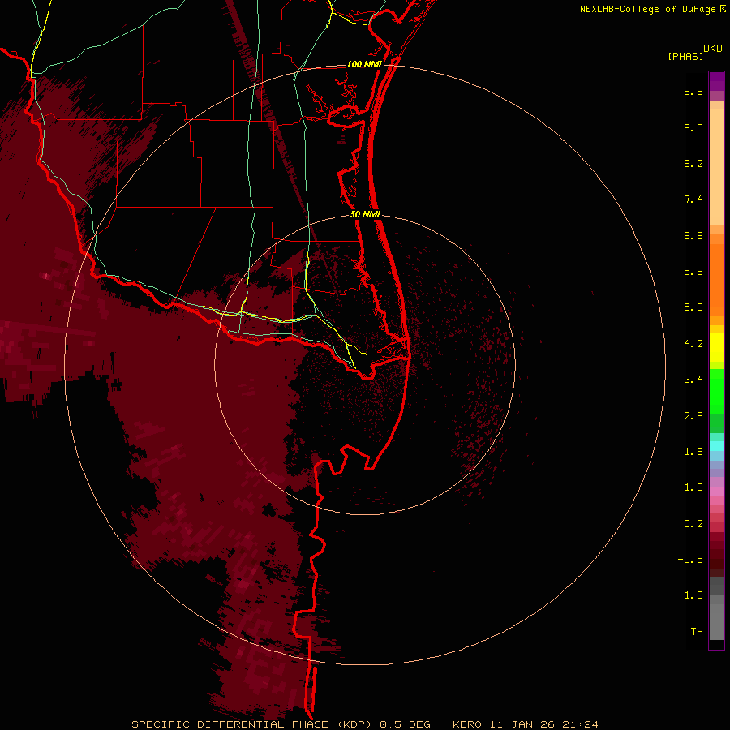Click the 4.2 value on the color scale
Screen dimensions: 730x730
pyautogui.click(x=693, y=344)
